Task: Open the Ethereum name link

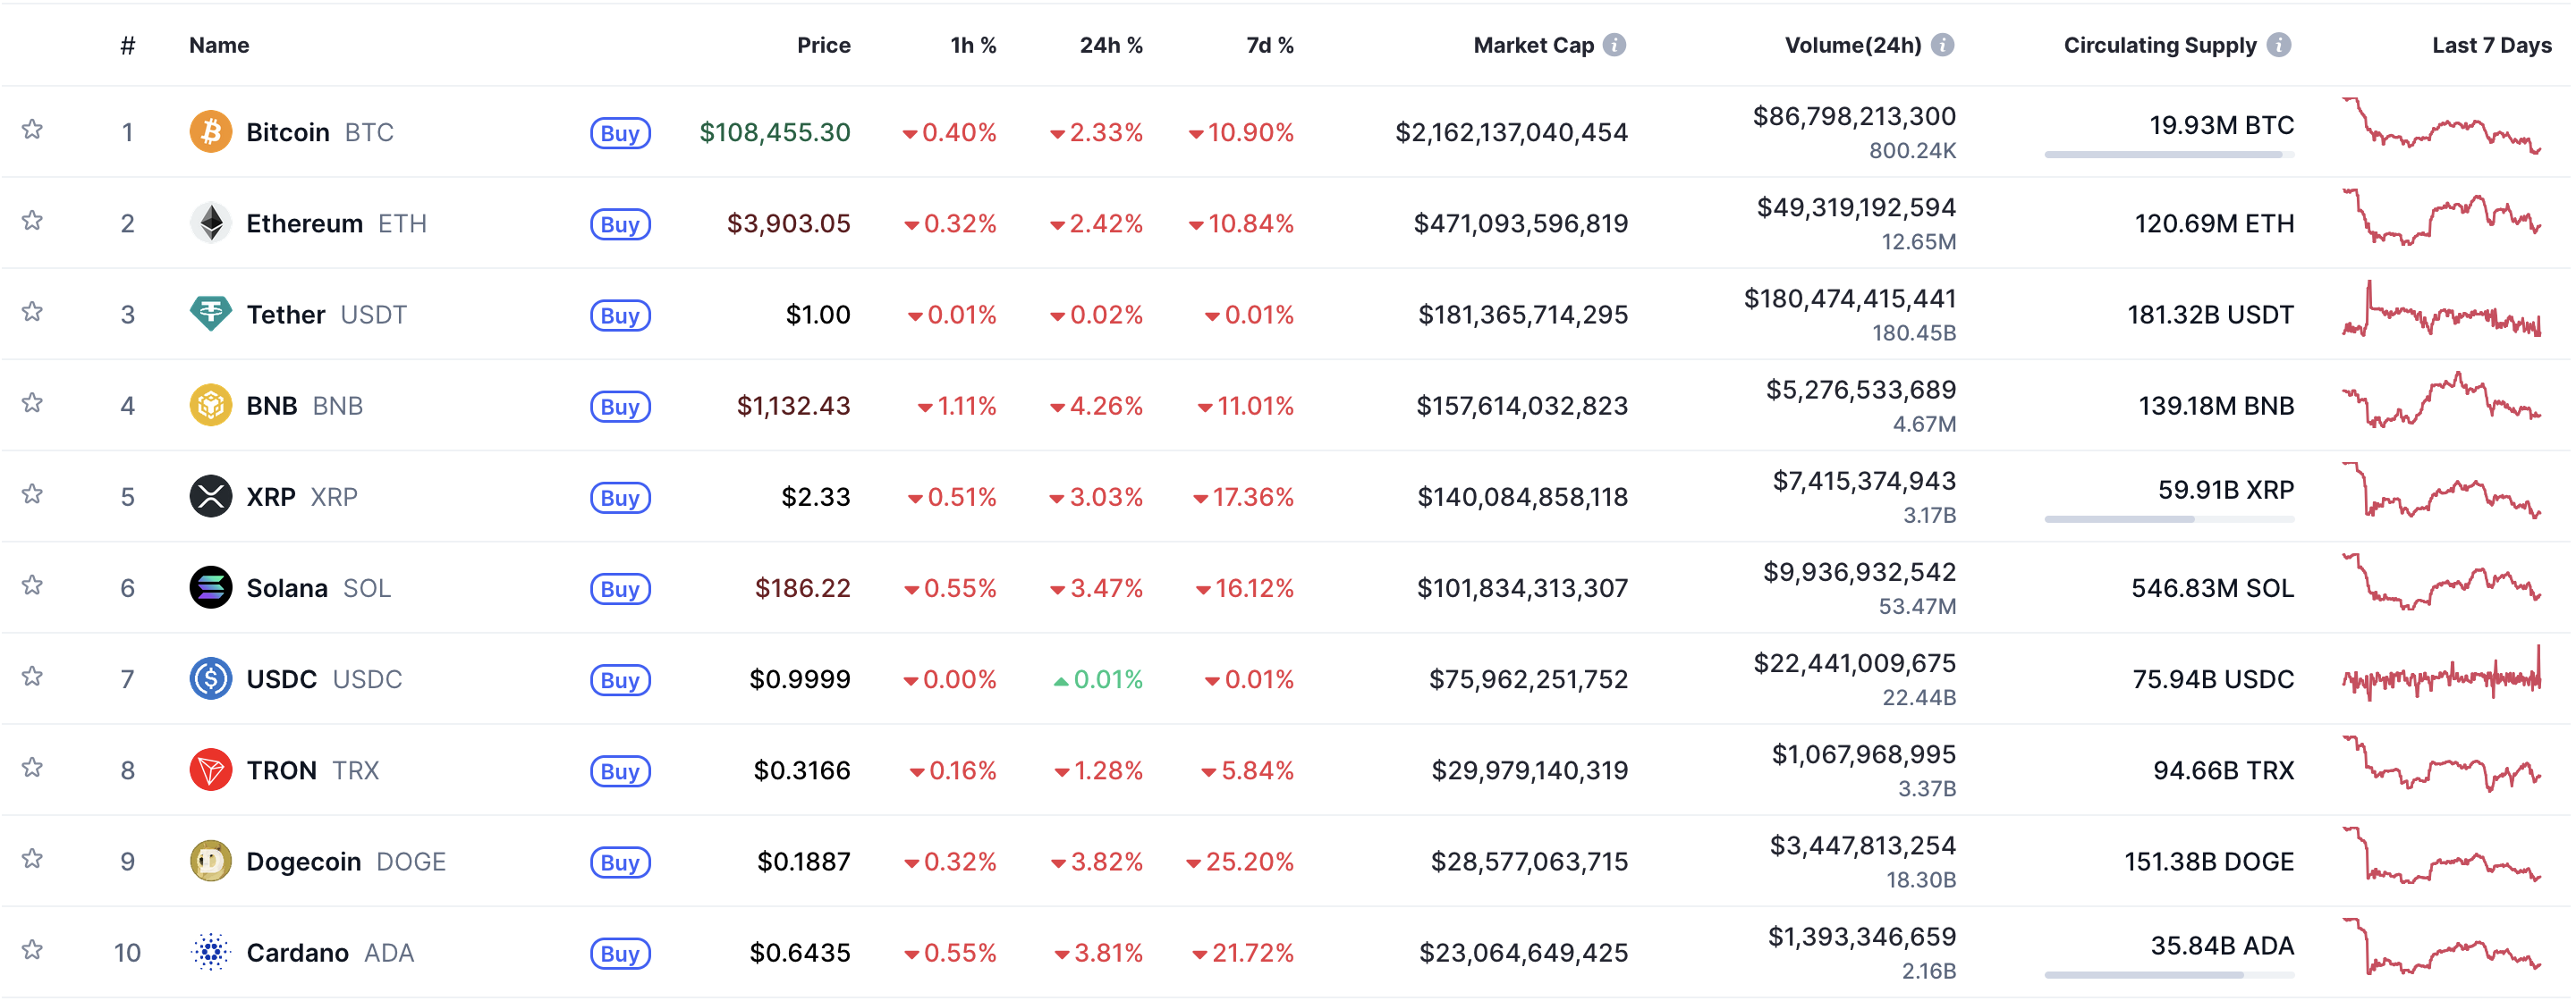Action: pos(304,223)
